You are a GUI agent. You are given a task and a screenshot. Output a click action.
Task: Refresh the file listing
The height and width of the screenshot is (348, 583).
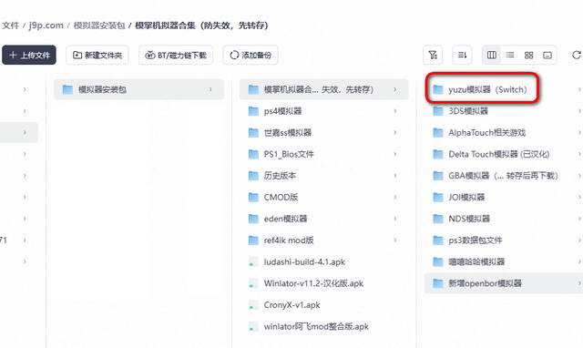click(x=577, y=55)
